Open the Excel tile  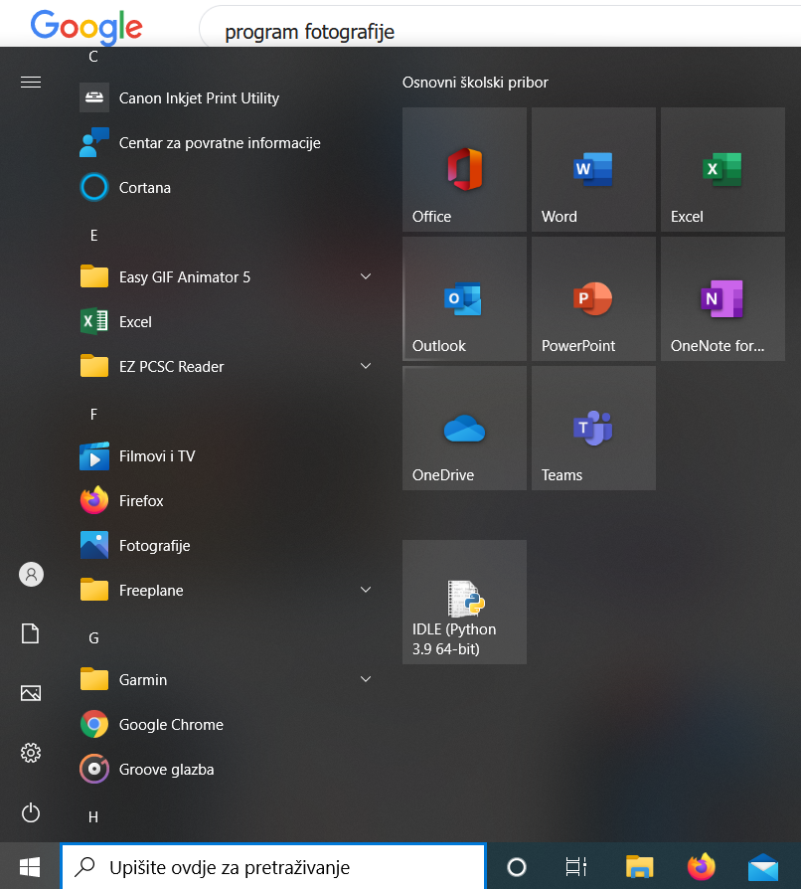click(722, 169)
